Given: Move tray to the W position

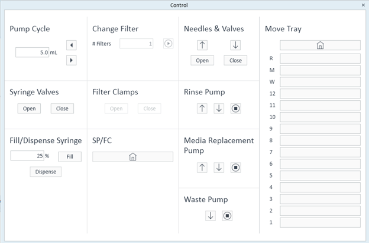Looking at the screenshot, I should (x=320, y=82).
